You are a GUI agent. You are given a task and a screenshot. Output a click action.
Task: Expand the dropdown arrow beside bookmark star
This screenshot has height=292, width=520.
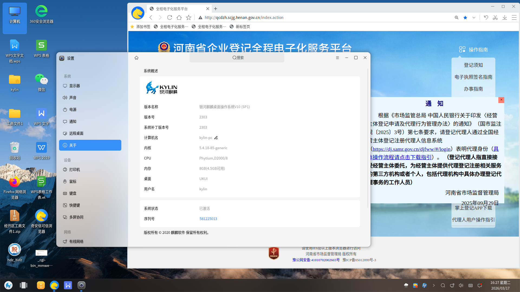(474, 18)
